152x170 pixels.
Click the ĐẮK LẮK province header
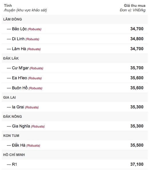[x=11, y=58]
